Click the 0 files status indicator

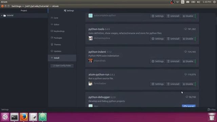[x=211, y=109]
